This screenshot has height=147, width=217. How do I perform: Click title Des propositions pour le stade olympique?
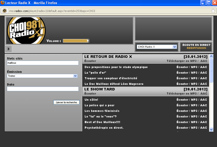click(x=116, y=67)
